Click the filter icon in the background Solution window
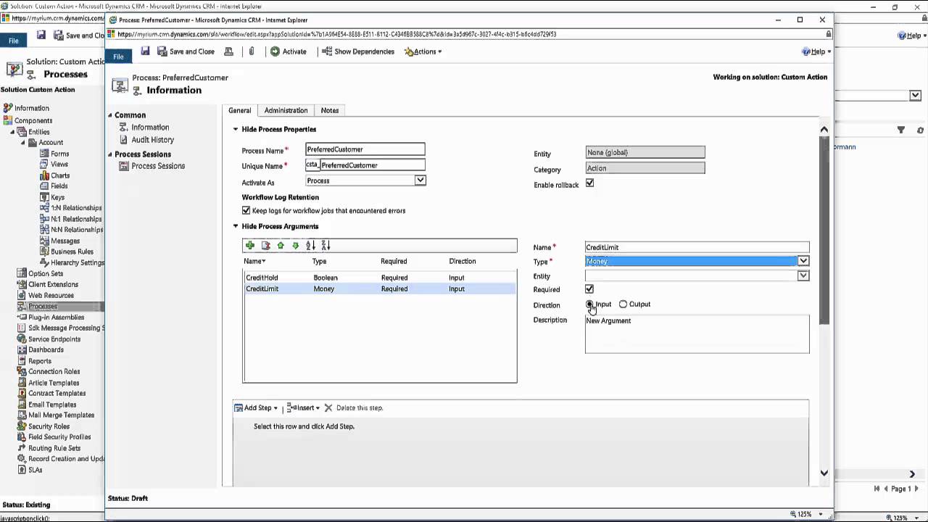This screenshot has height=522, width=928. 900,130
